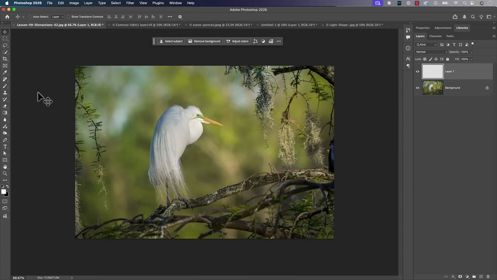
Task: Select the Zoom tool
Action: (x=5, y=174)
